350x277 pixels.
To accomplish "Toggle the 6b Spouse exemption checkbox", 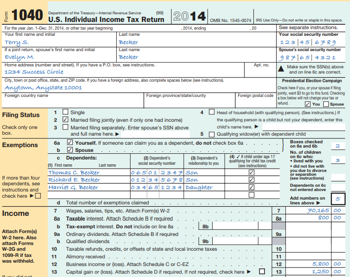I will (x=70, y=149).
